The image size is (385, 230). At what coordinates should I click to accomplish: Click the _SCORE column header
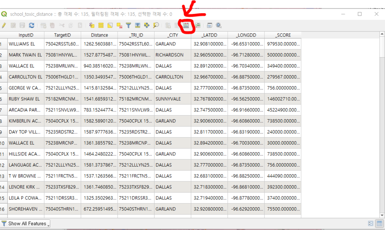click(283, 35)
